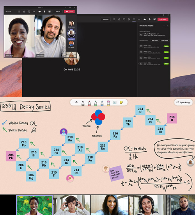Toggle Room 1 open status badge
This screenshot has height=215, width=195.
coord(166,47)
